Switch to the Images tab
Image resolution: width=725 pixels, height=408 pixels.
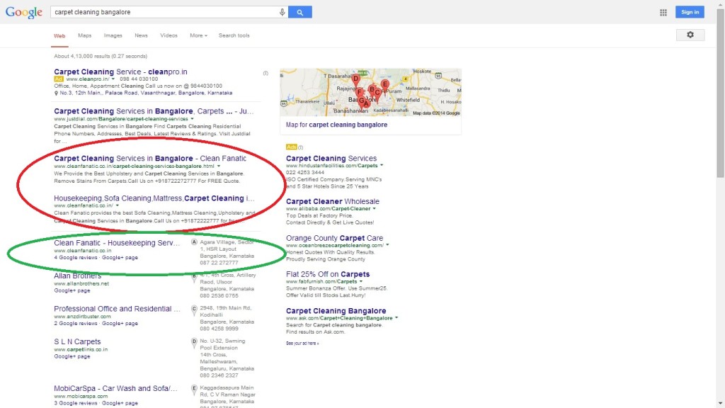pyautogui.click(x=113, y=35)
